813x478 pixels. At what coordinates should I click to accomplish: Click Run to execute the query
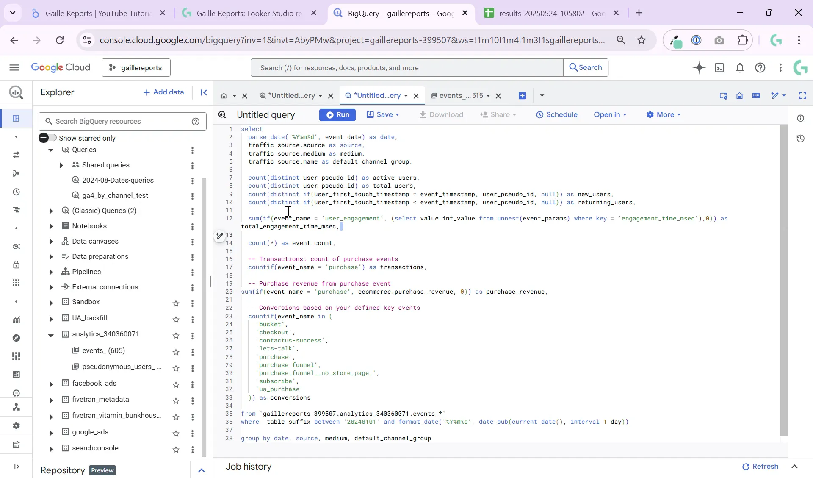[x=337, y=115]
